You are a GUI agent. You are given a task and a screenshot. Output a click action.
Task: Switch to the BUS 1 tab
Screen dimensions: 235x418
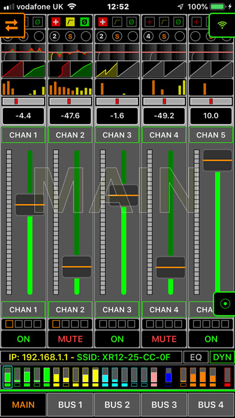click(x=70, y=405)
